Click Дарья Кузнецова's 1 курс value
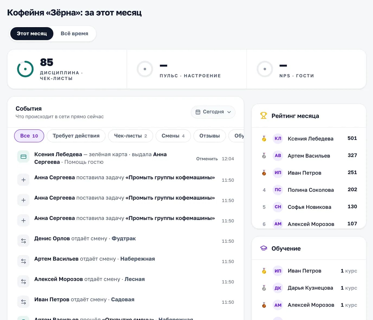 (x=349, y=288)
